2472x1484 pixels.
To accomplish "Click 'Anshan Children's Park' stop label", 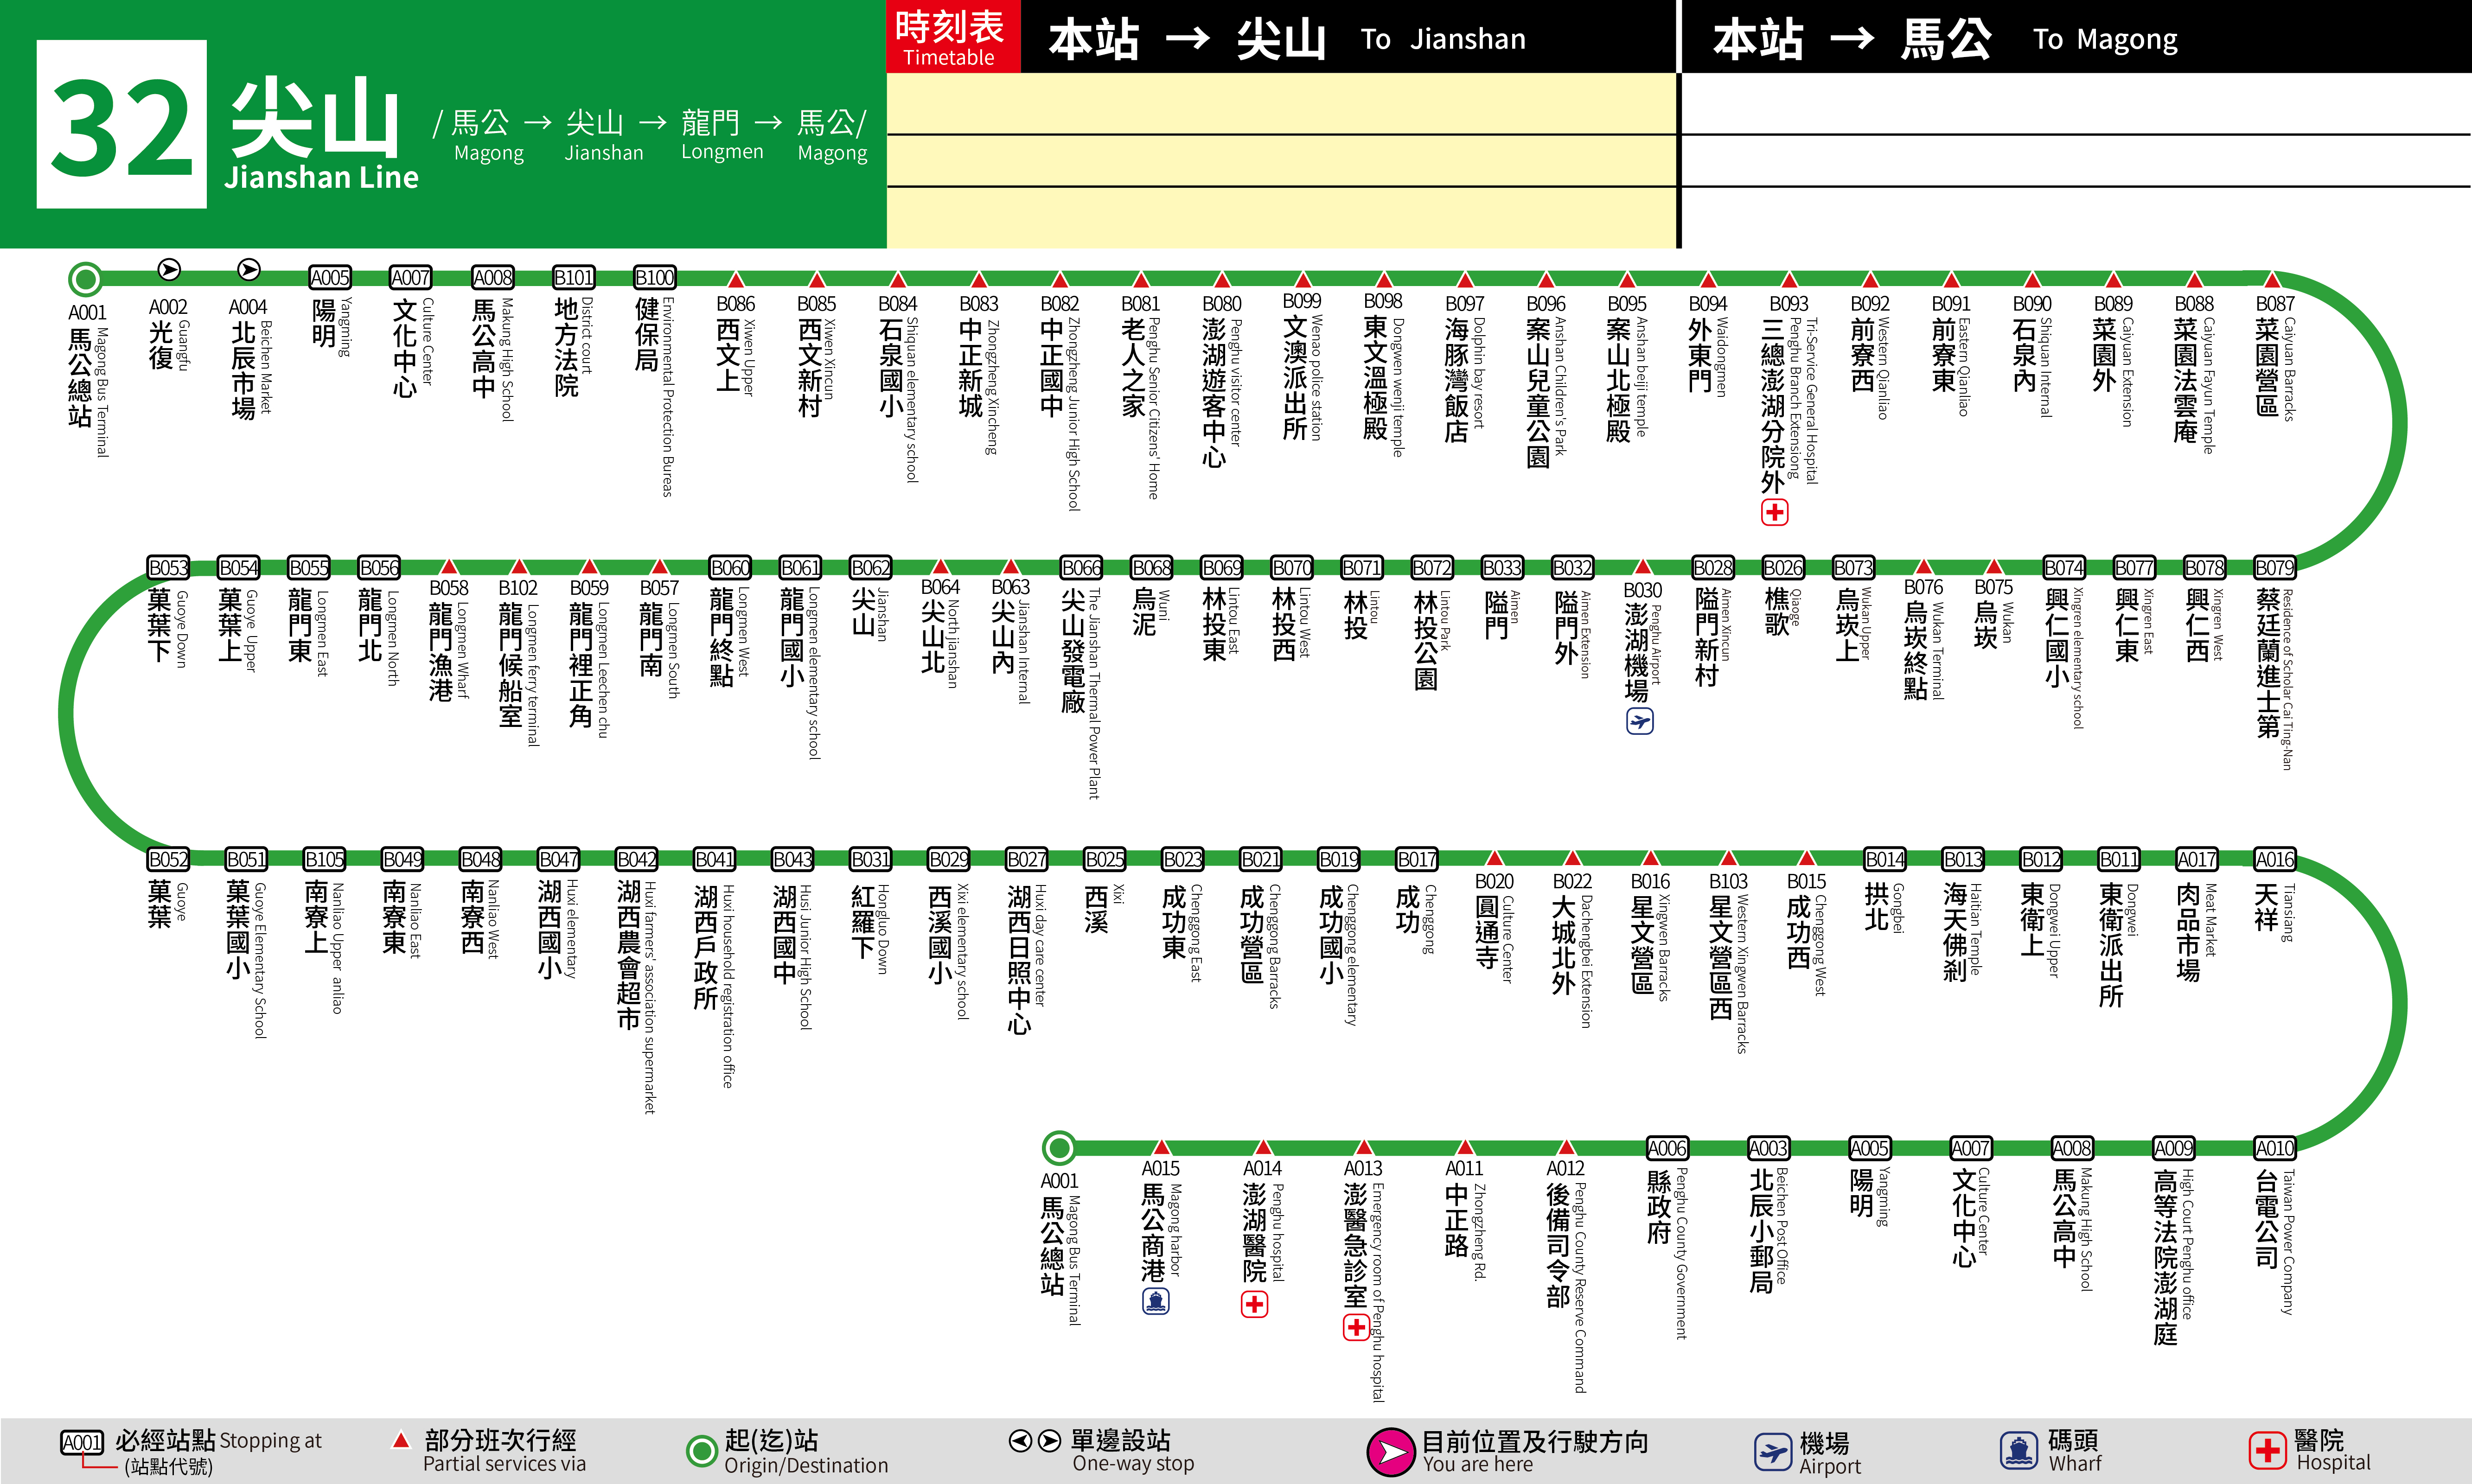I will (1560, 386).
